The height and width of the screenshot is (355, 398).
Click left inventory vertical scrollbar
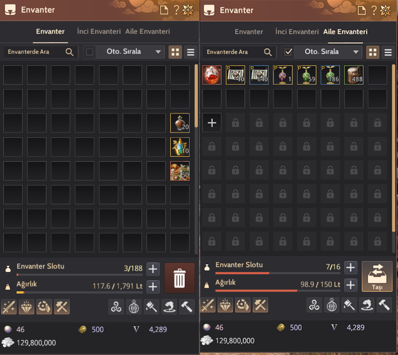[x=196, y=96]
